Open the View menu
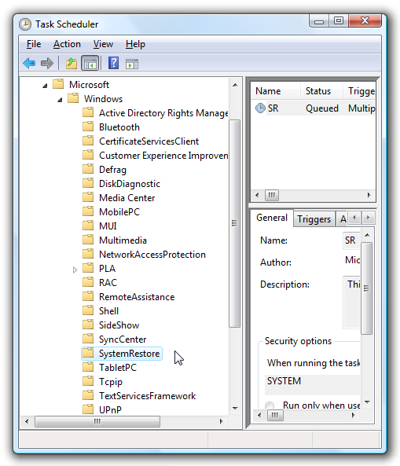This screenshot has height=466, width=400. pyautogui.click(x=103, y=44)
